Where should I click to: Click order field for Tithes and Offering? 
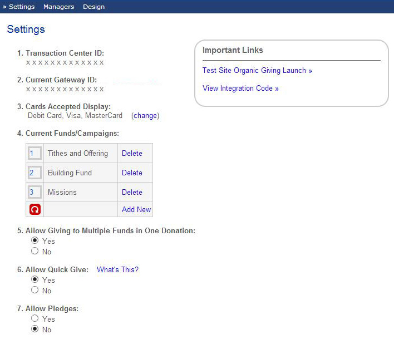(x=35, y=153)
